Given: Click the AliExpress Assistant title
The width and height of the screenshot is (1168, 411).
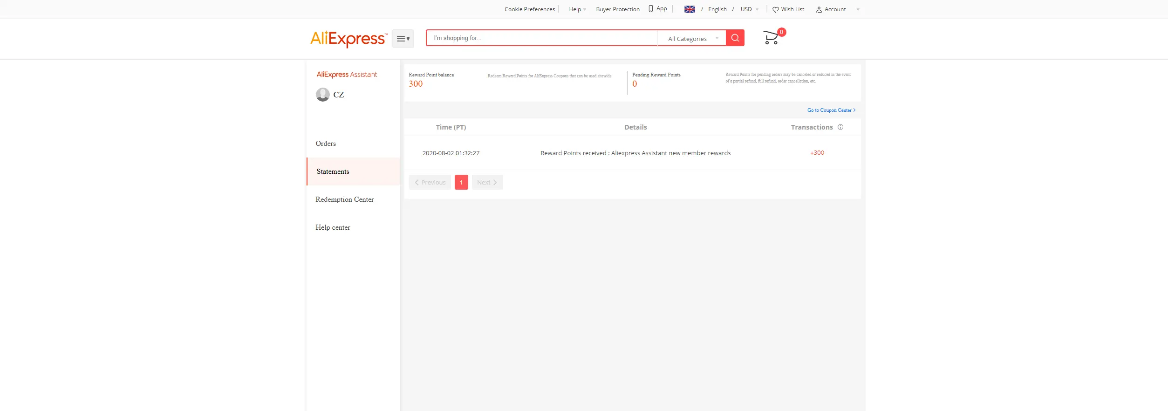Looking at the screenshot, I should click(347, 75).
